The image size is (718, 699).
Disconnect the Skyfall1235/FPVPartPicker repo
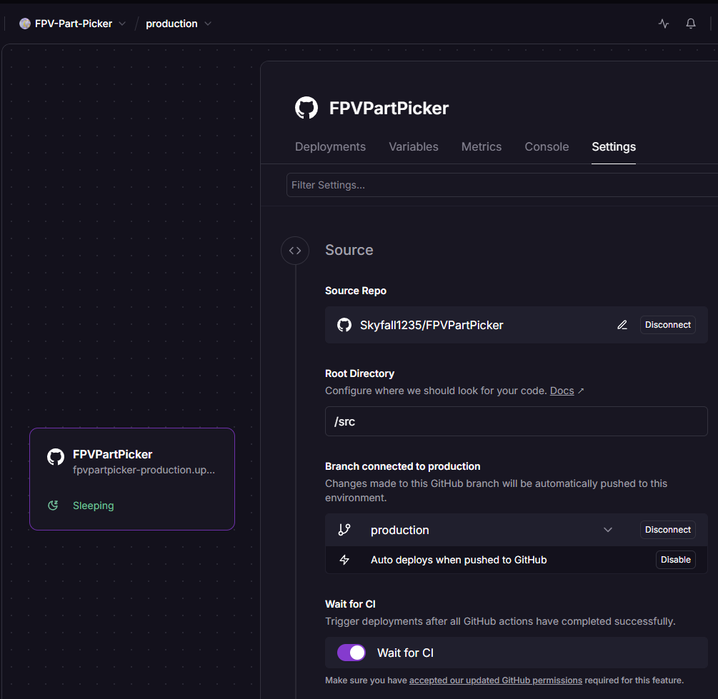(x=667, y=325)
